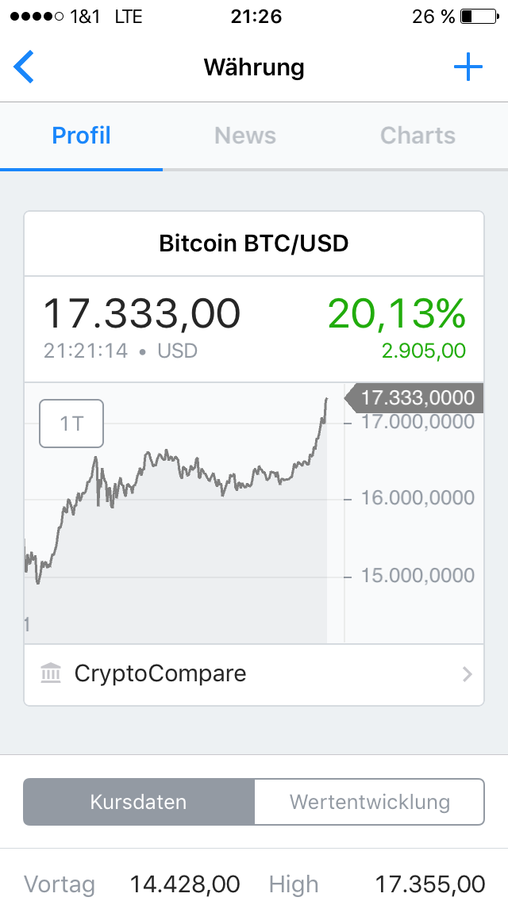Tap the Bitcoin BTC/USD title header

click(x=254, y=243)
